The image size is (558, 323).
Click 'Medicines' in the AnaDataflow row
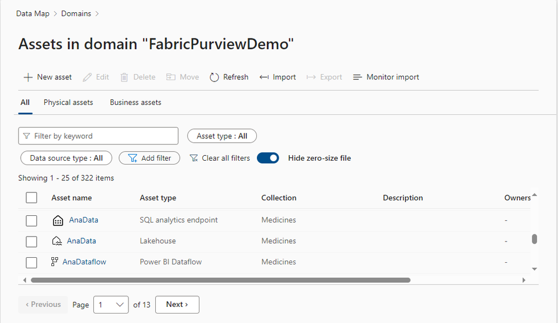[x=279, y=262]
